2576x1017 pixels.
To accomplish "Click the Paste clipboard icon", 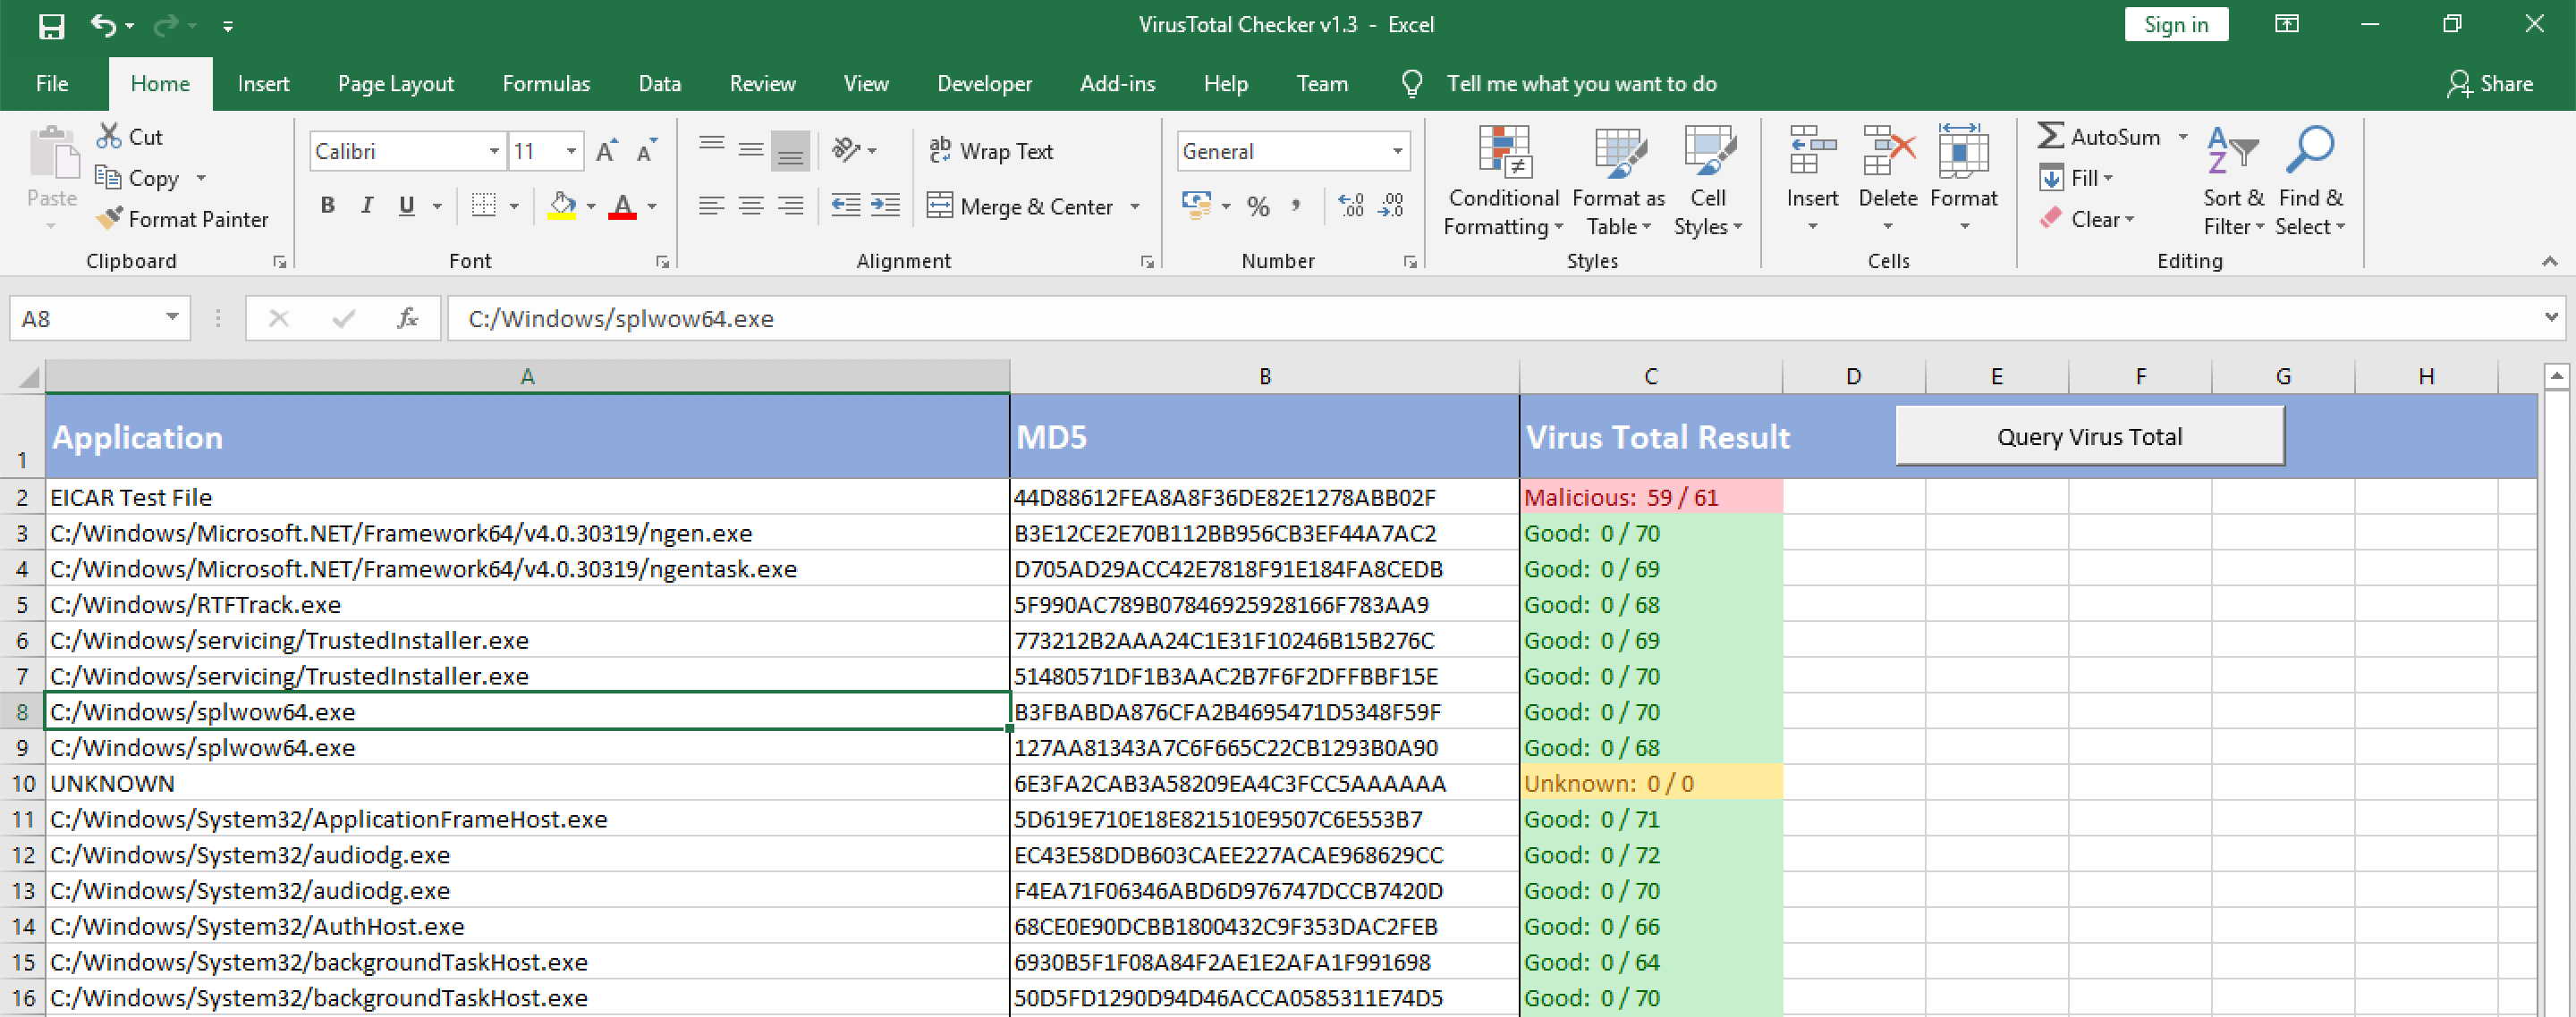I will click(52, 153).
